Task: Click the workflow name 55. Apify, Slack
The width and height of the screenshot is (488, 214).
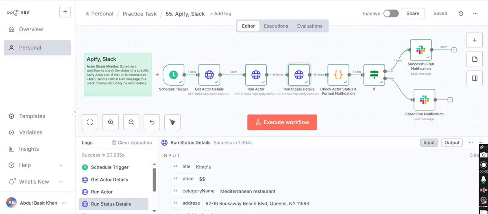Action: [x=185, y=13]
